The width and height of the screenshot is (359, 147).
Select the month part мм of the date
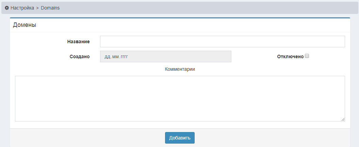point(116,56)
